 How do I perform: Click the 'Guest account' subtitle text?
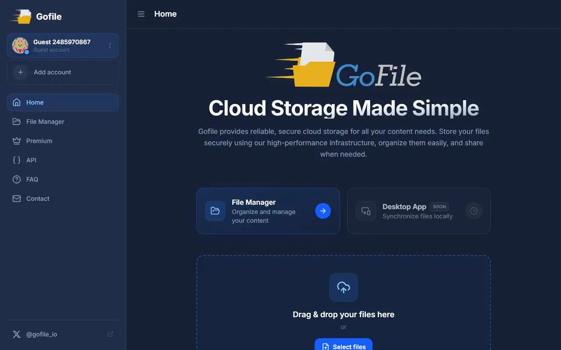pos(51,50)
